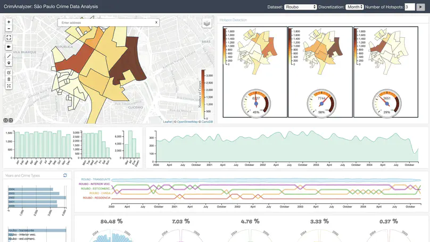Click the Dec bar in the monthly histogram
Screen dimensions: 430x242
coord(68,146)
